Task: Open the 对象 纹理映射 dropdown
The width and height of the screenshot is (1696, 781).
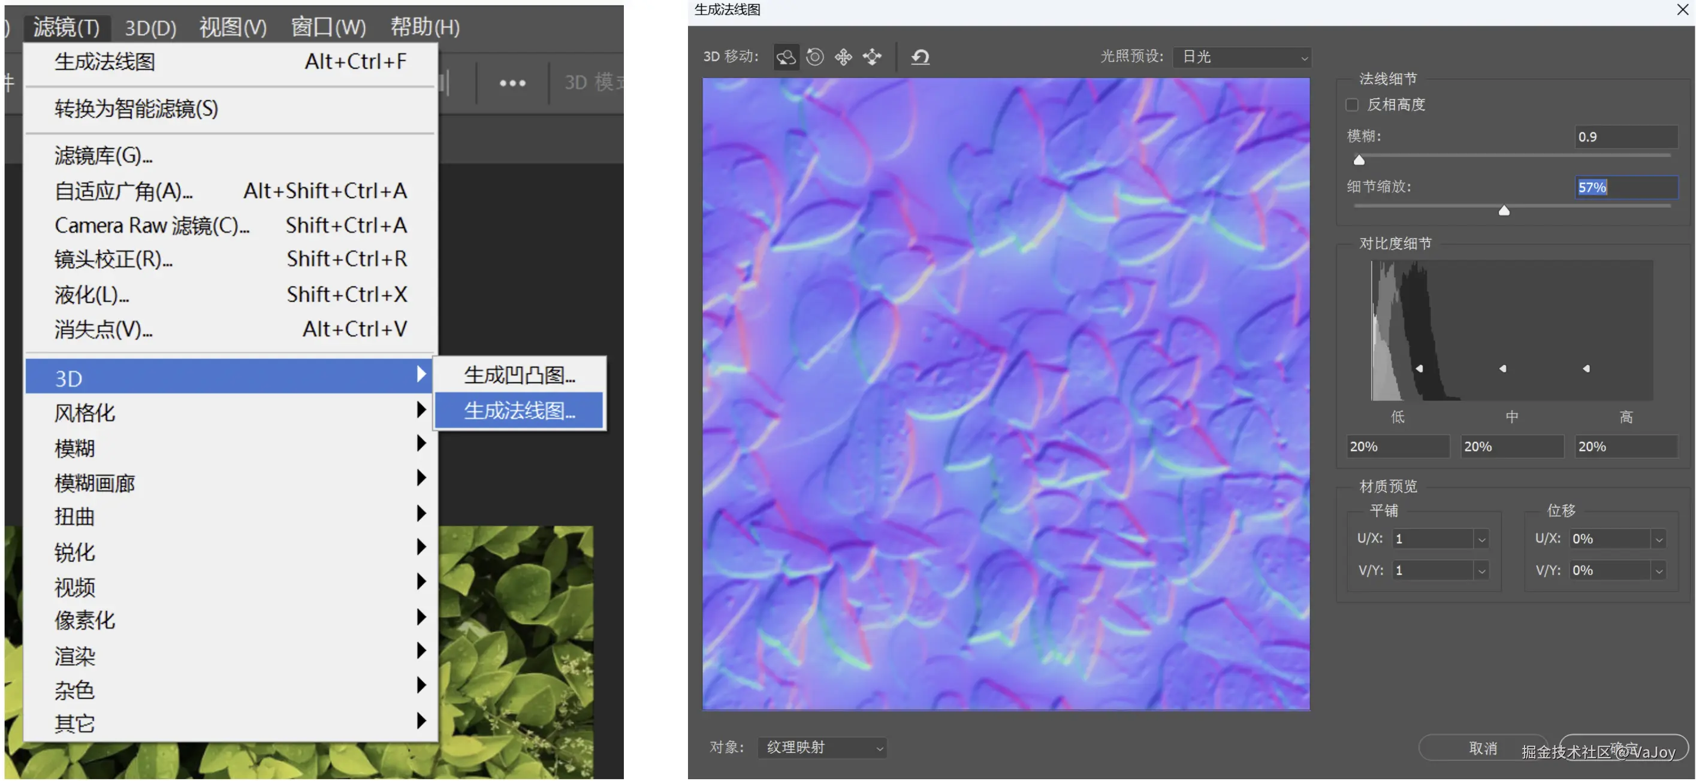Action: point(822,747)
